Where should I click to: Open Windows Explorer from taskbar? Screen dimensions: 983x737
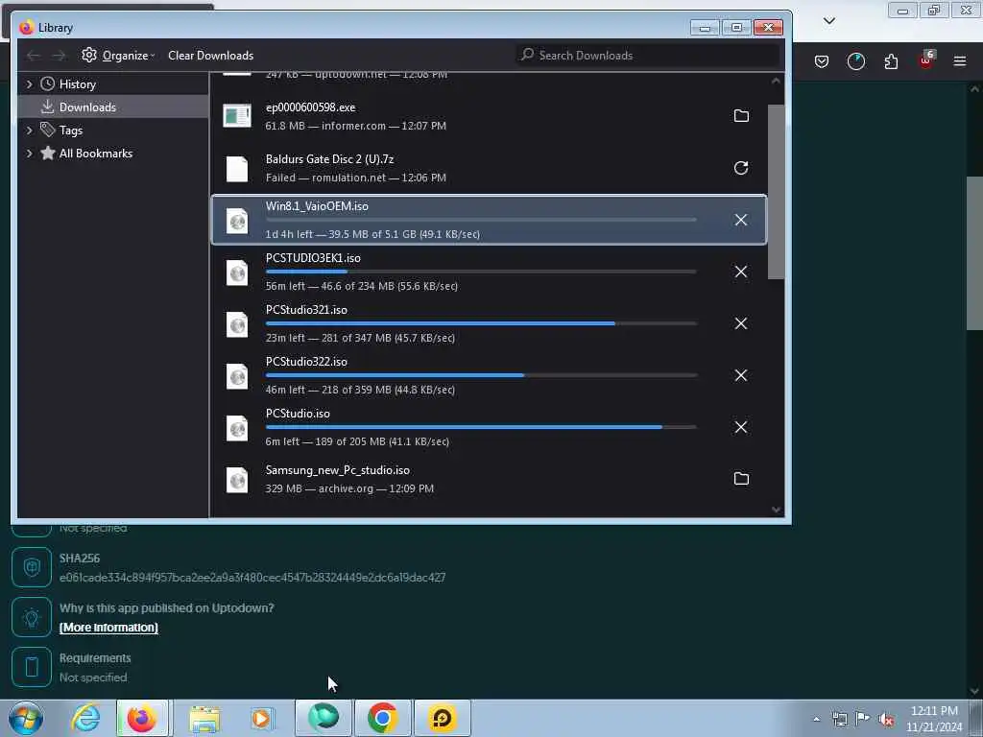[x=204, y=718]
